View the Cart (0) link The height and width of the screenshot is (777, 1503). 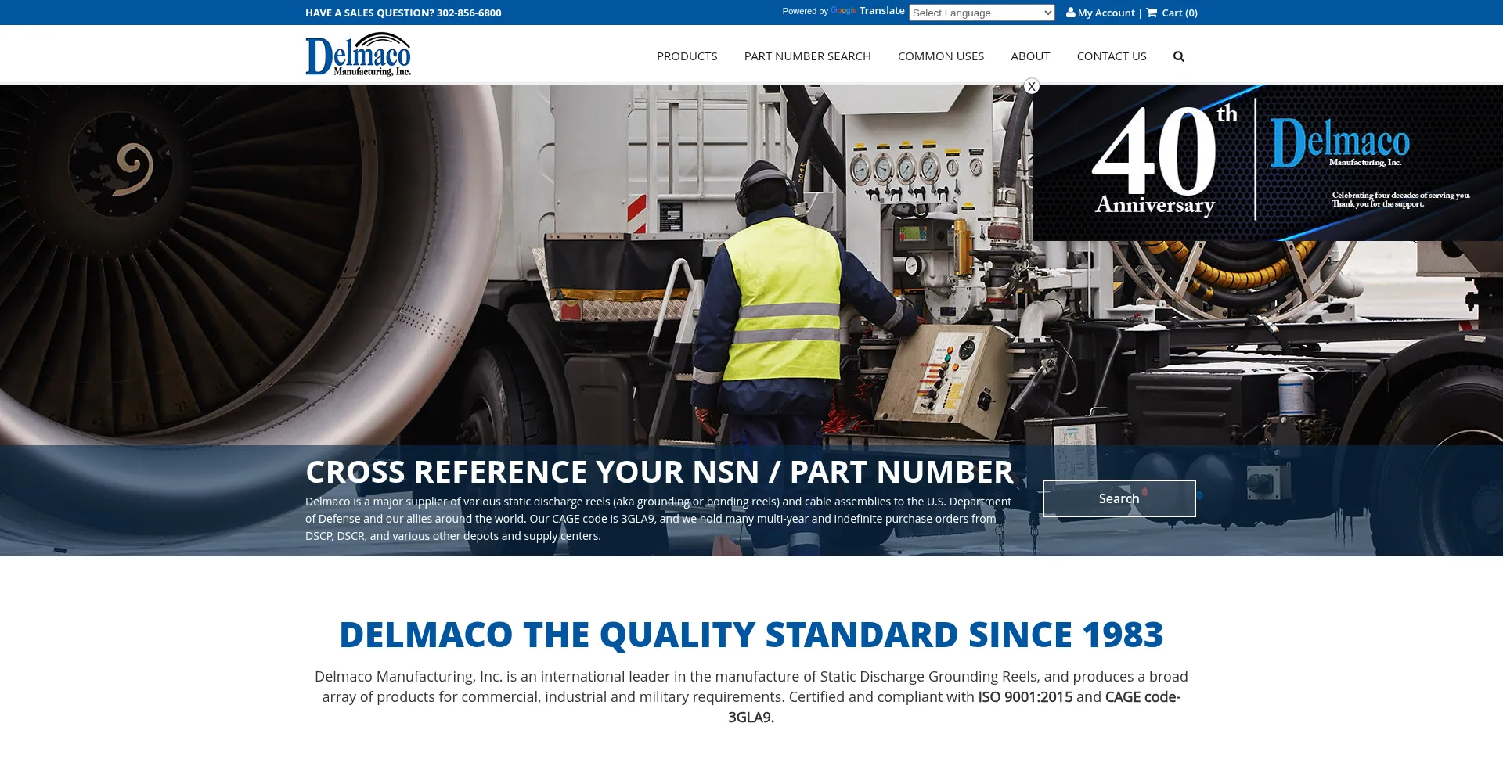(x=1179, y=13)
